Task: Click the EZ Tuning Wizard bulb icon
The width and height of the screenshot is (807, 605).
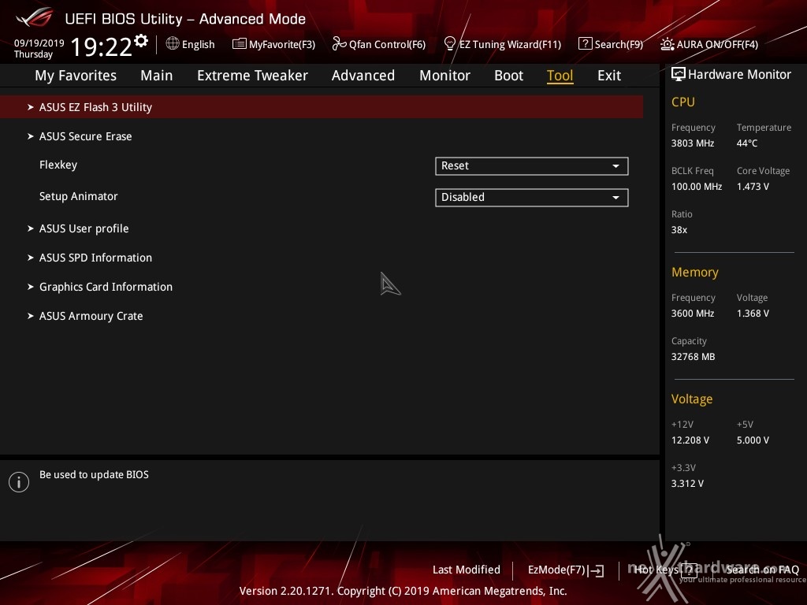Action: pyautogui.click(x=449, y=44)
